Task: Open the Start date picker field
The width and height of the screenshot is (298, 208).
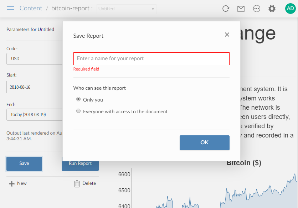Action: click(x=35, y=87)
